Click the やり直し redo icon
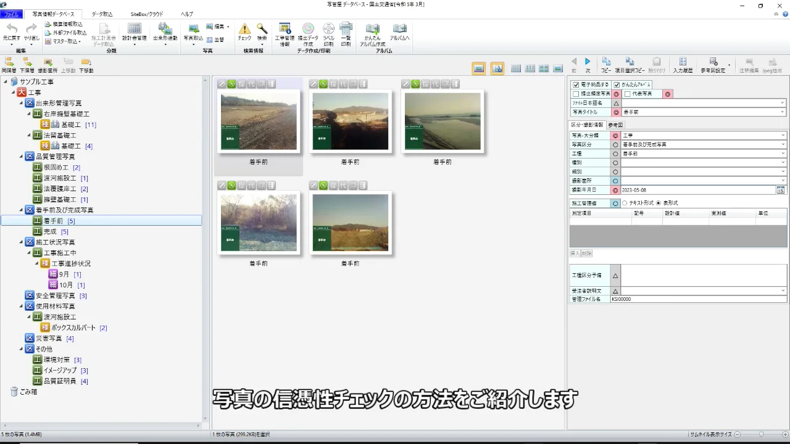 click(x=31, y=29)
